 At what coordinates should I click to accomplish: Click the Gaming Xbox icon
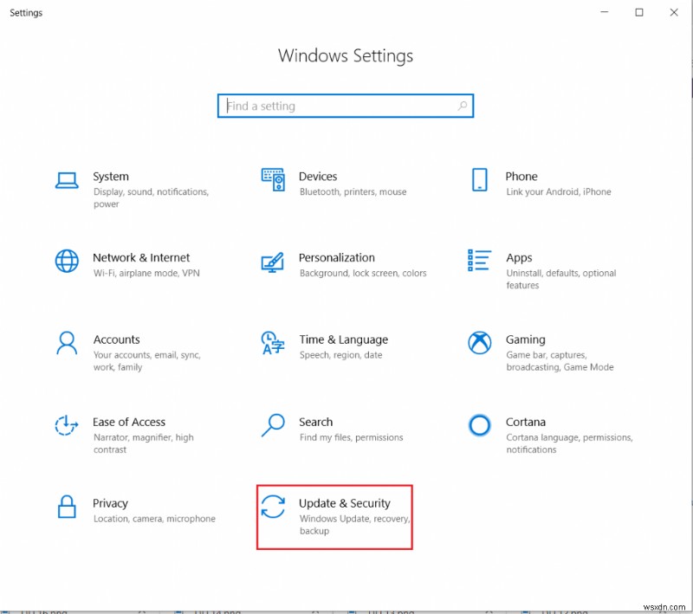pos(479,343)
